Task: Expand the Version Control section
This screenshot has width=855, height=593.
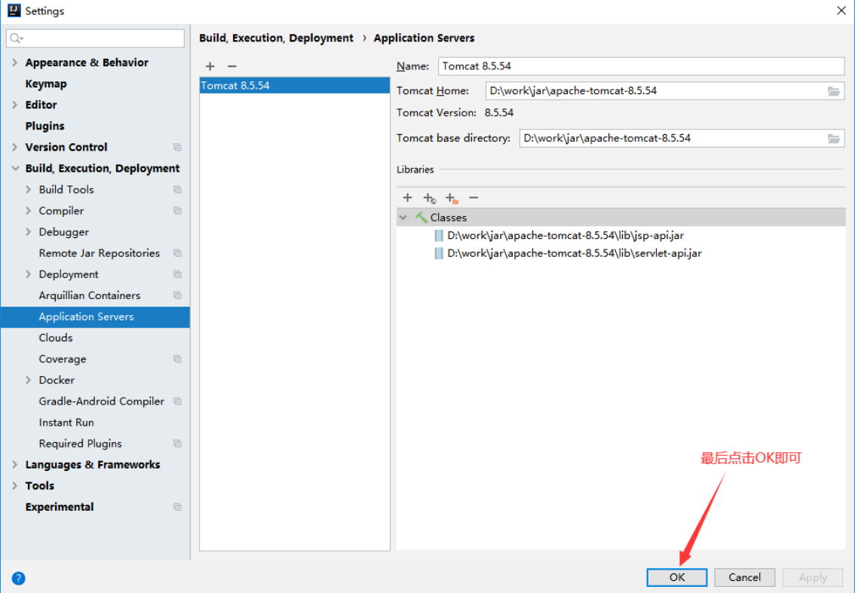Action: click(x=15, y=147)
